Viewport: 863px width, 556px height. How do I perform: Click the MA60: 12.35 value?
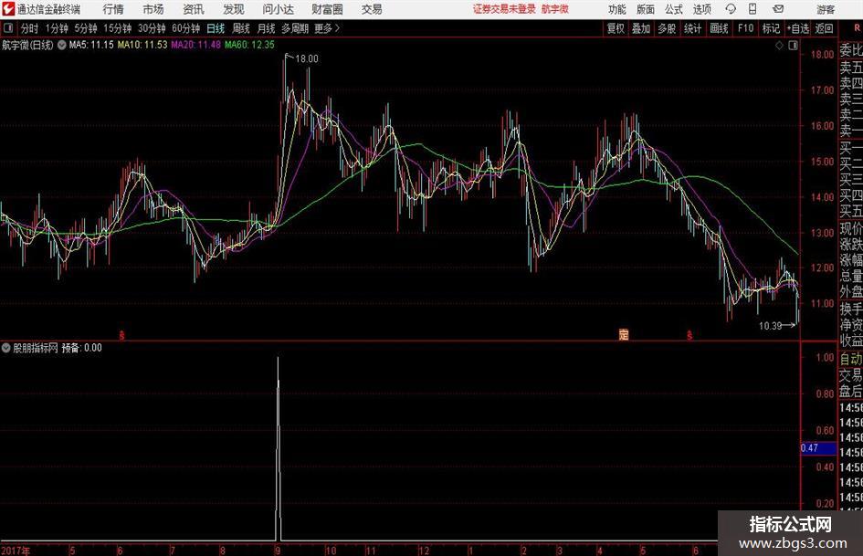[x=249, y=45]
